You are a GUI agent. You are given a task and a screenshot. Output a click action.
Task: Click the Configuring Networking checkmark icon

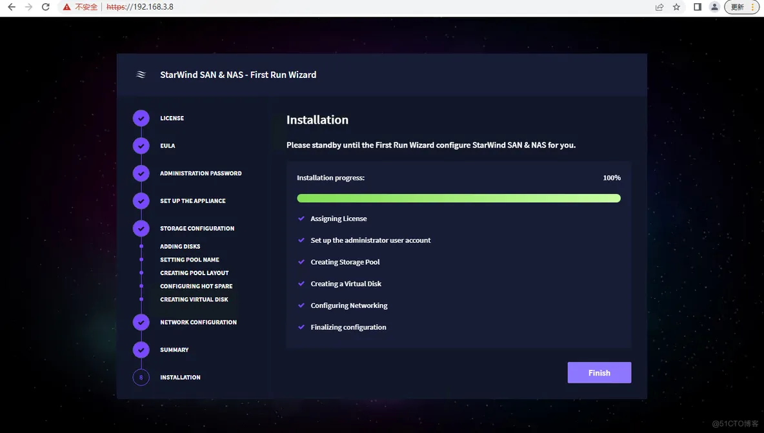pos(301,305)
